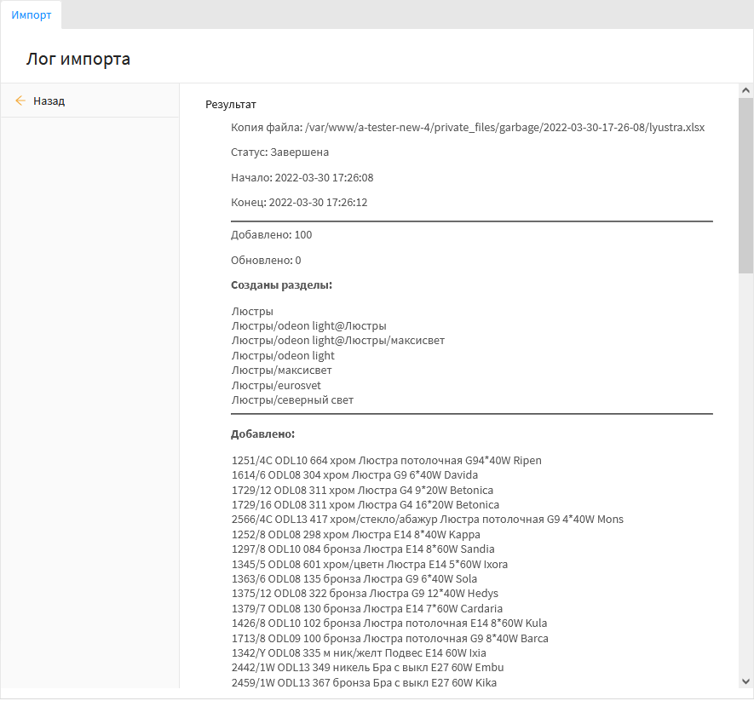754x701 pixels.
Task: Click the Созданы разделы heading
Action: pyautogui.click(x=281, y=284)
